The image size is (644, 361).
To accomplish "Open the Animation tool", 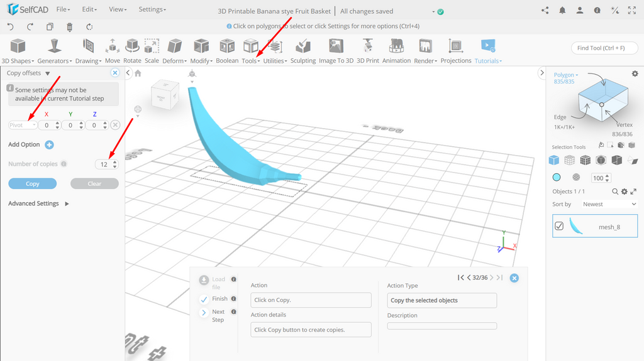I will [396, 51].
